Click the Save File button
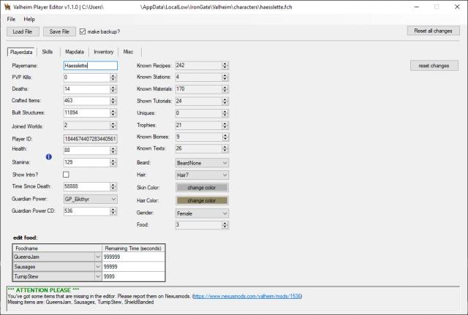Screen dimensions: 468x315 tap(59, 31)
